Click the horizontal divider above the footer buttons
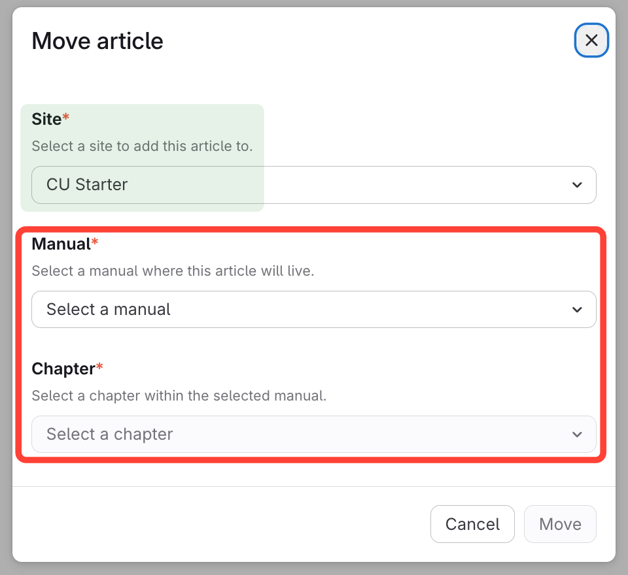This screenshot has height=575, width=628. point(314,487)
